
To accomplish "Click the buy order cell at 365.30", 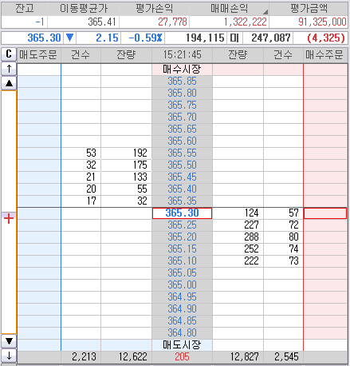I will point(325,213).
